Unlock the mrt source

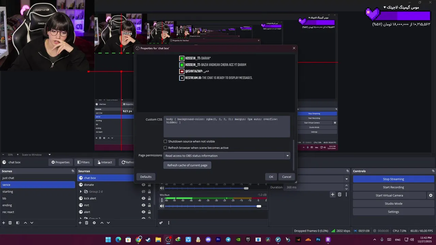tap(149, 205)
